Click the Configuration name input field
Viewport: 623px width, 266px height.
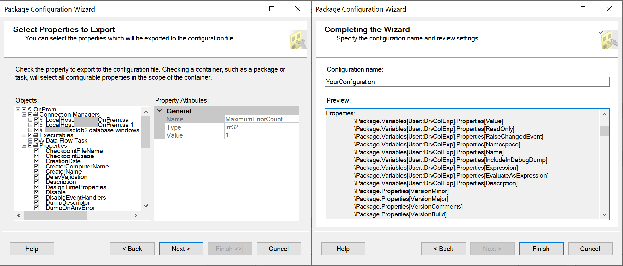467,82
